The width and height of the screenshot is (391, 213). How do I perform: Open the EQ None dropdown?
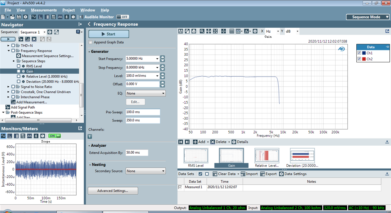point(146,93)
